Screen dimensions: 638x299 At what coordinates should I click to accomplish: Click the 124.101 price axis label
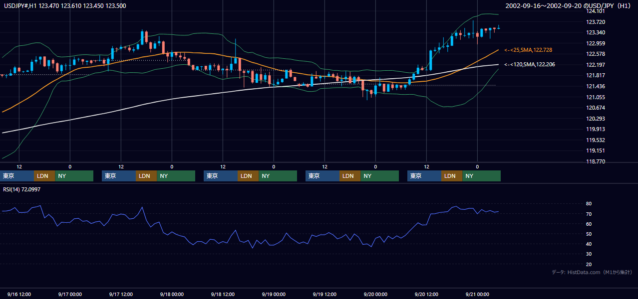pyautogui.click(x=596, y=11)
